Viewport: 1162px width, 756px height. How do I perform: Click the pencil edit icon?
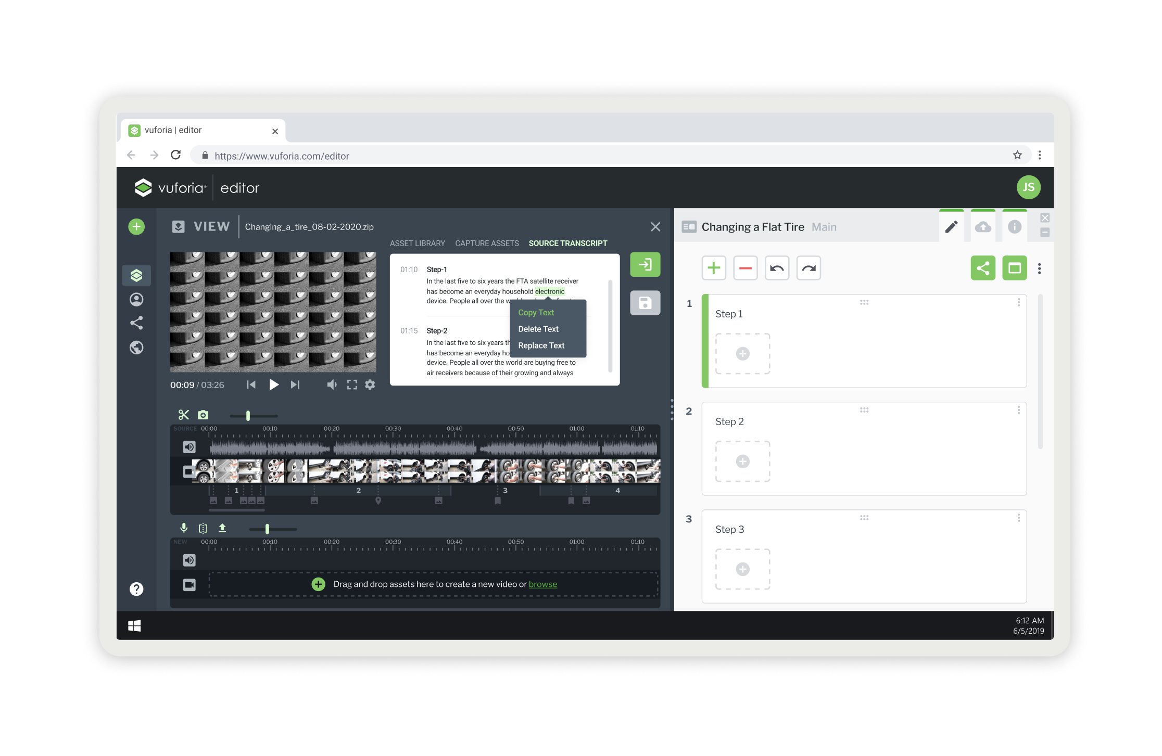pos(951,226)
